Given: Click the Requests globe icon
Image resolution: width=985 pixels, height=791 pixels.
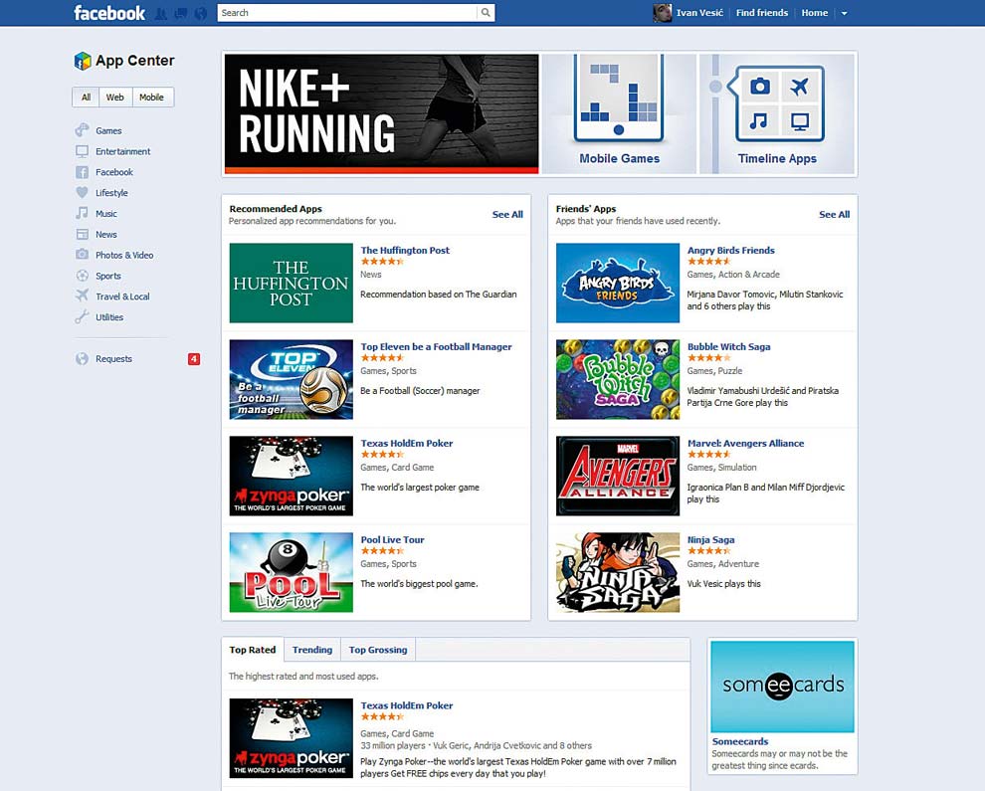Looking at the screenshot, I should (x=82, y=359).
